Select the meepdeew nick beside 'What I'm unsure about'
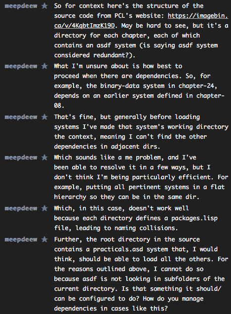The height and width of the screenshot is (314, 231). pyautogui.click(x=21, y=66)
